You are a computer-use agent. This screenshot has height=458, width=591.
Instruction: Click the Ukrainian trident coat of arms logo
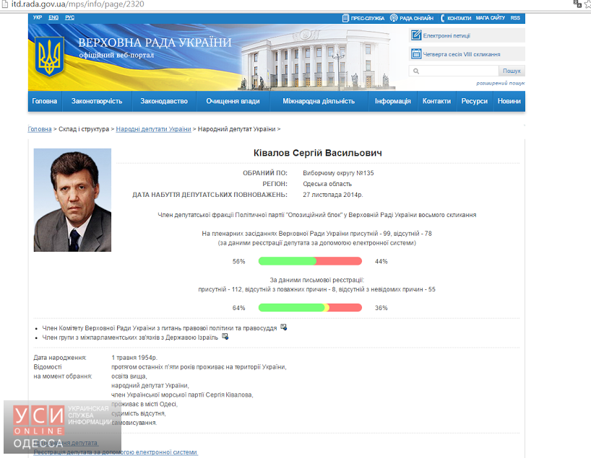pos(49,57)
